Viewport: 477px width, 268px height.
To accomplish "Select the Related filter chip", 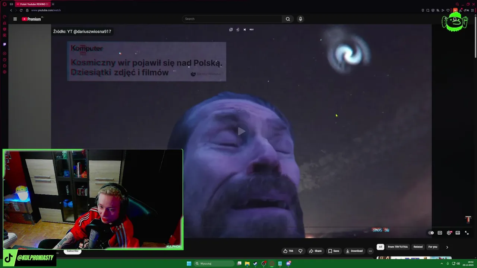I will (418, 247).
